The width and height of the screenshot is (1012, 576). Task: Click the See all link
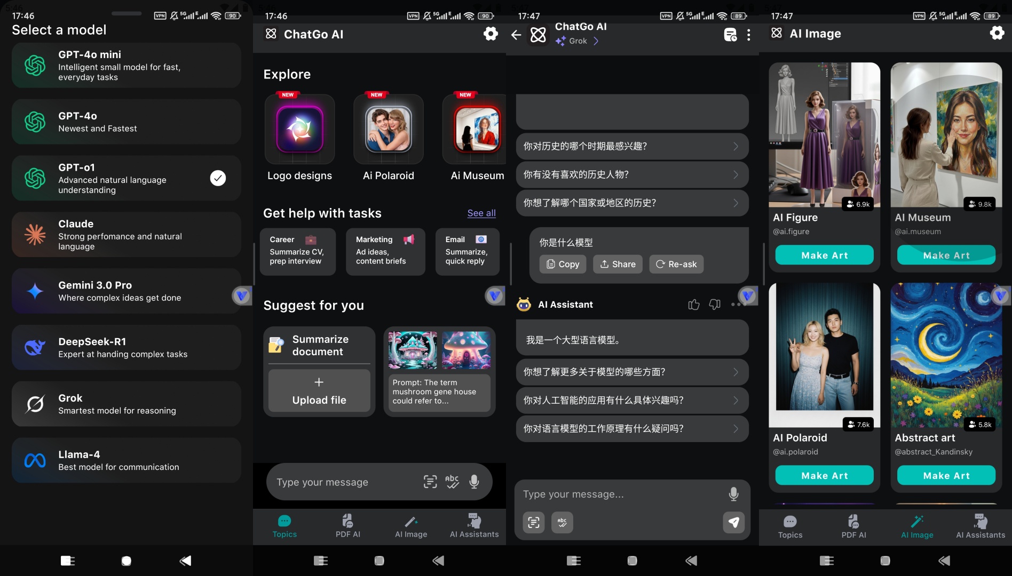point(481,213)
